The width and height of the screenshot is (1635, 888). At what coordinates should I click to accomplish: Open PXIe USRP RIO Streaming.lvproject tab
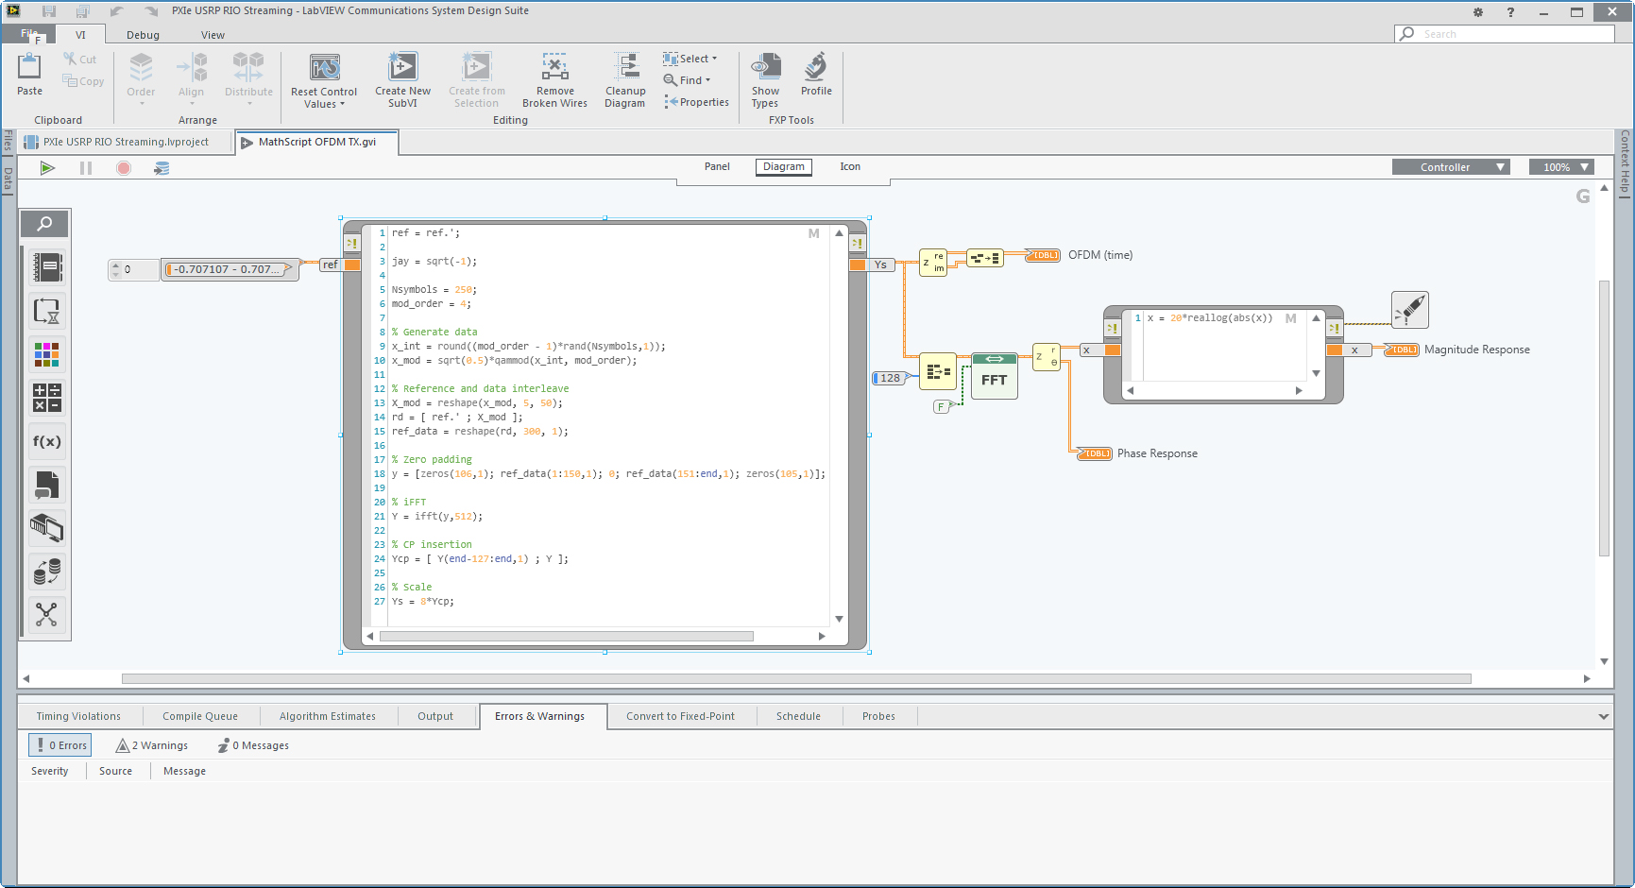click(x=125, y=142)
